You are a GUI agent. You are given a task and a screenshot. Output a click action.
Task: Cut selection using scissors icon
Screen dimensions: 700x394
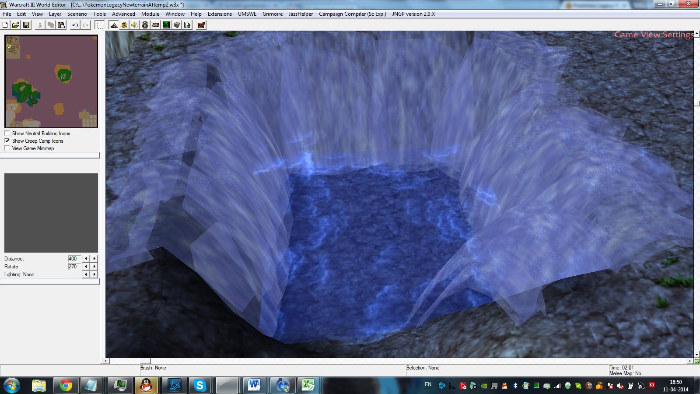[x=40, y=25]
